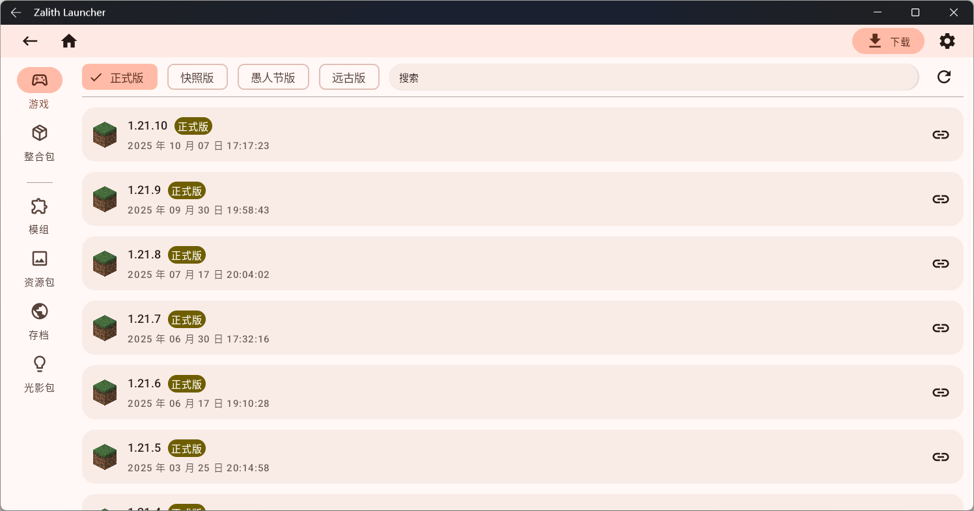Copy the link for version 1.21.10
This screenshot has width=974, height=511.
(940, 134)
